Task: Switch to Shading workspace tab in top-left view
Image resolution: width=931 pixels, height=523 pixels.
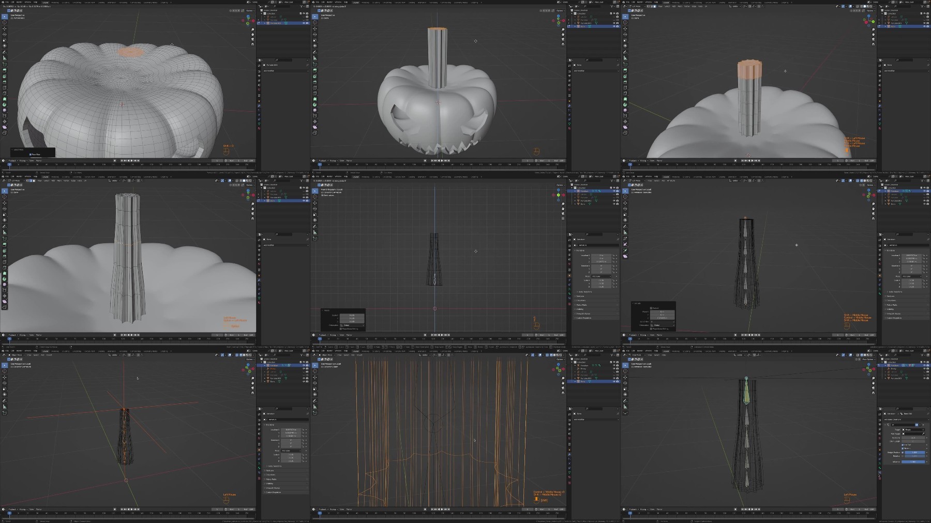Action: tap(101, 2)
